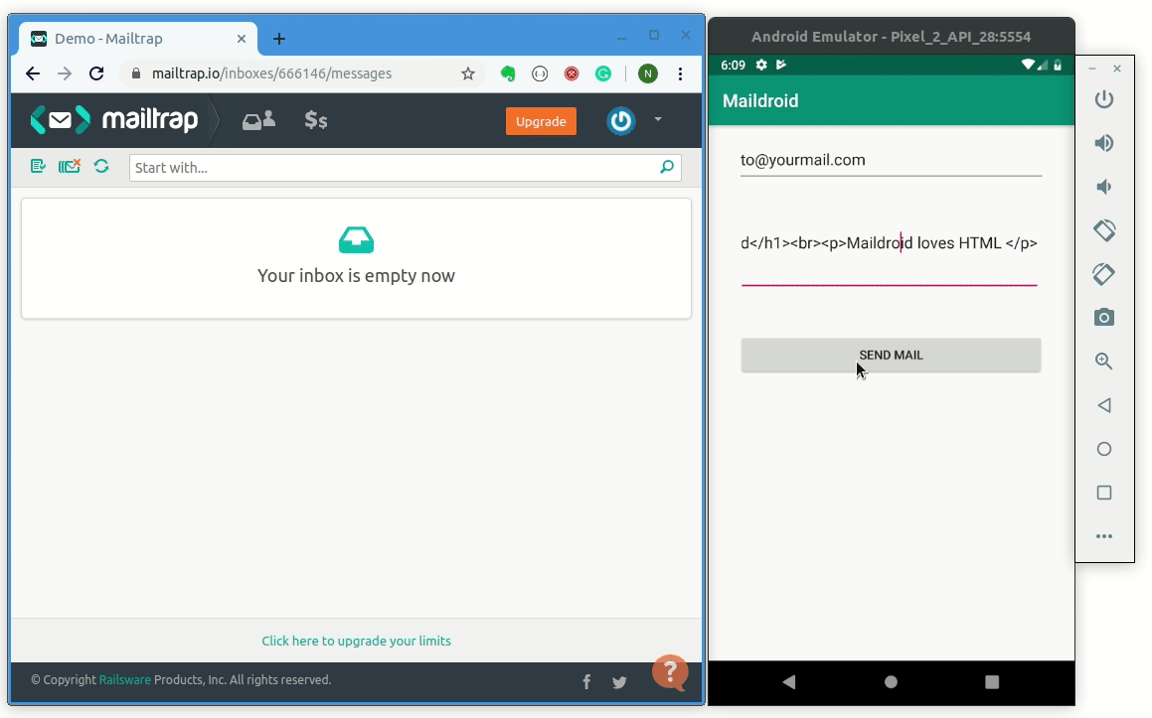Click here to upgrade your limits link
This screenshot has height=718, width=1152.
tap(356, 641)
